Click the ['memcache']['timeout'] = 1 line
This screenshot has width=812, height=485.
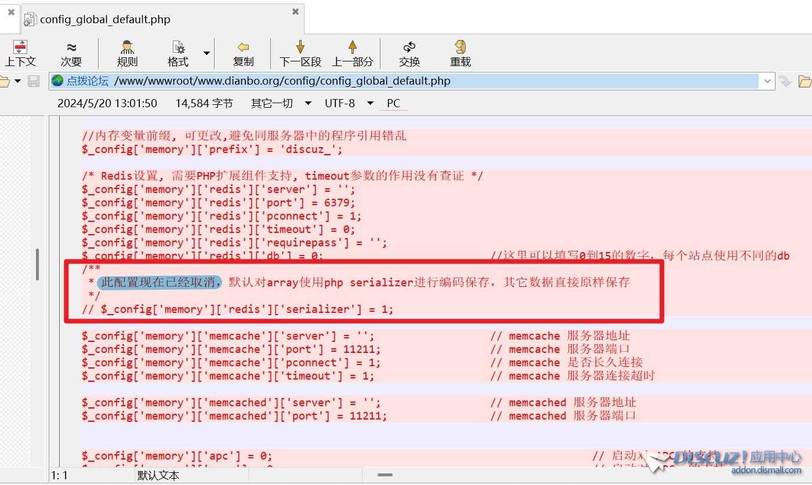[228, 376]
